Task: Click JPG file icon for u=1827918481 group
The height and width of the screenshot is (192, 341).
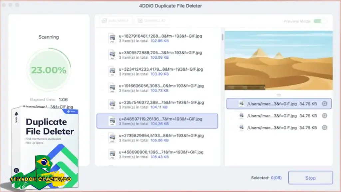Action: tap(112, 38)
